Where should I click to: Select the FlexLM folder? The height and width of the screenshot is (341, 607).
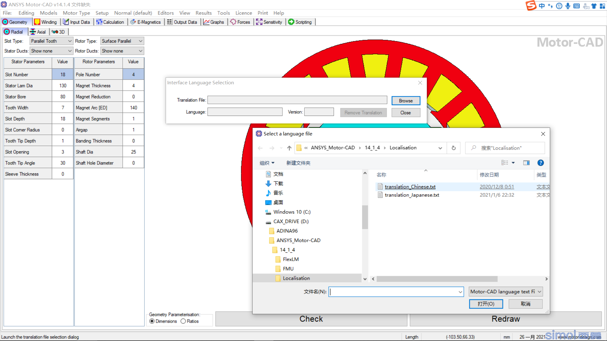point(291,260)
